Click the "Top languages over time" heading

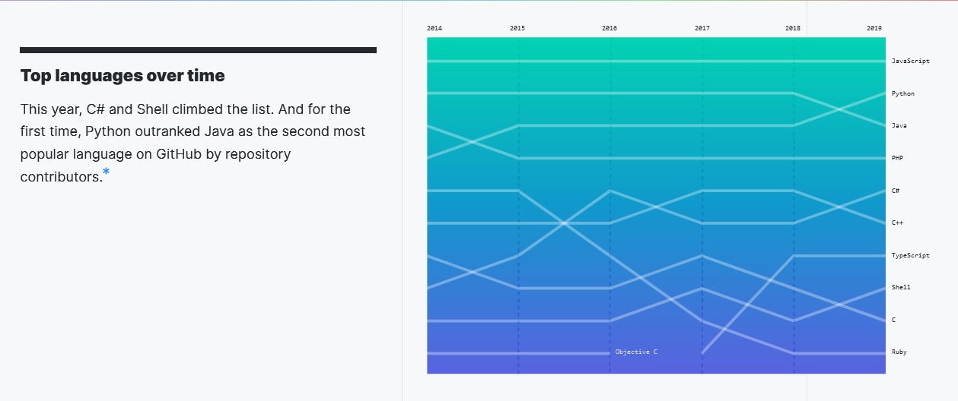(x=123, y=76)
